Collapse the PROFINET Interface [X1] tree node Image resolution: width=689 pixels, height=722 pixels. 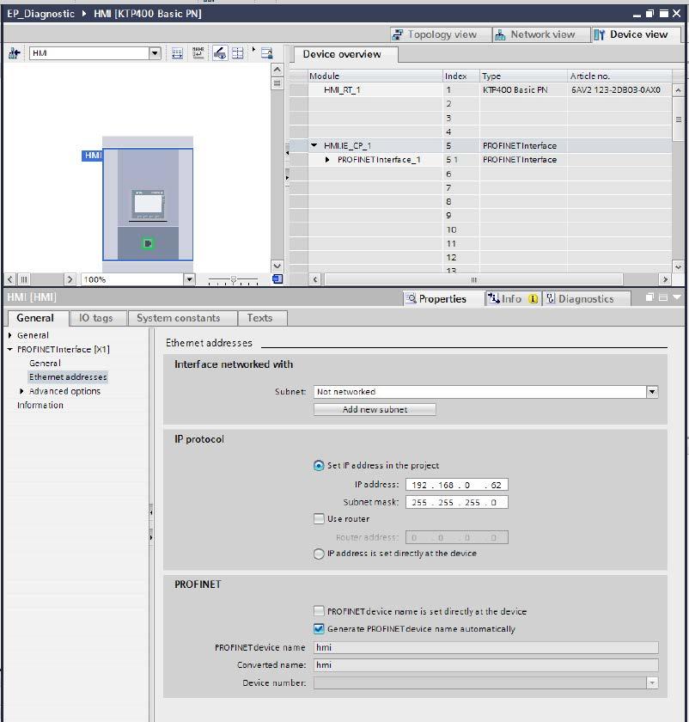click(10, 350)
